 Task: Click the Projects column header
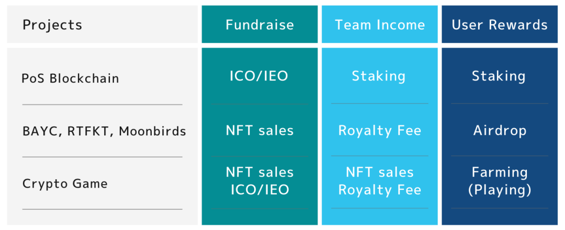click(x=52, y=25)
